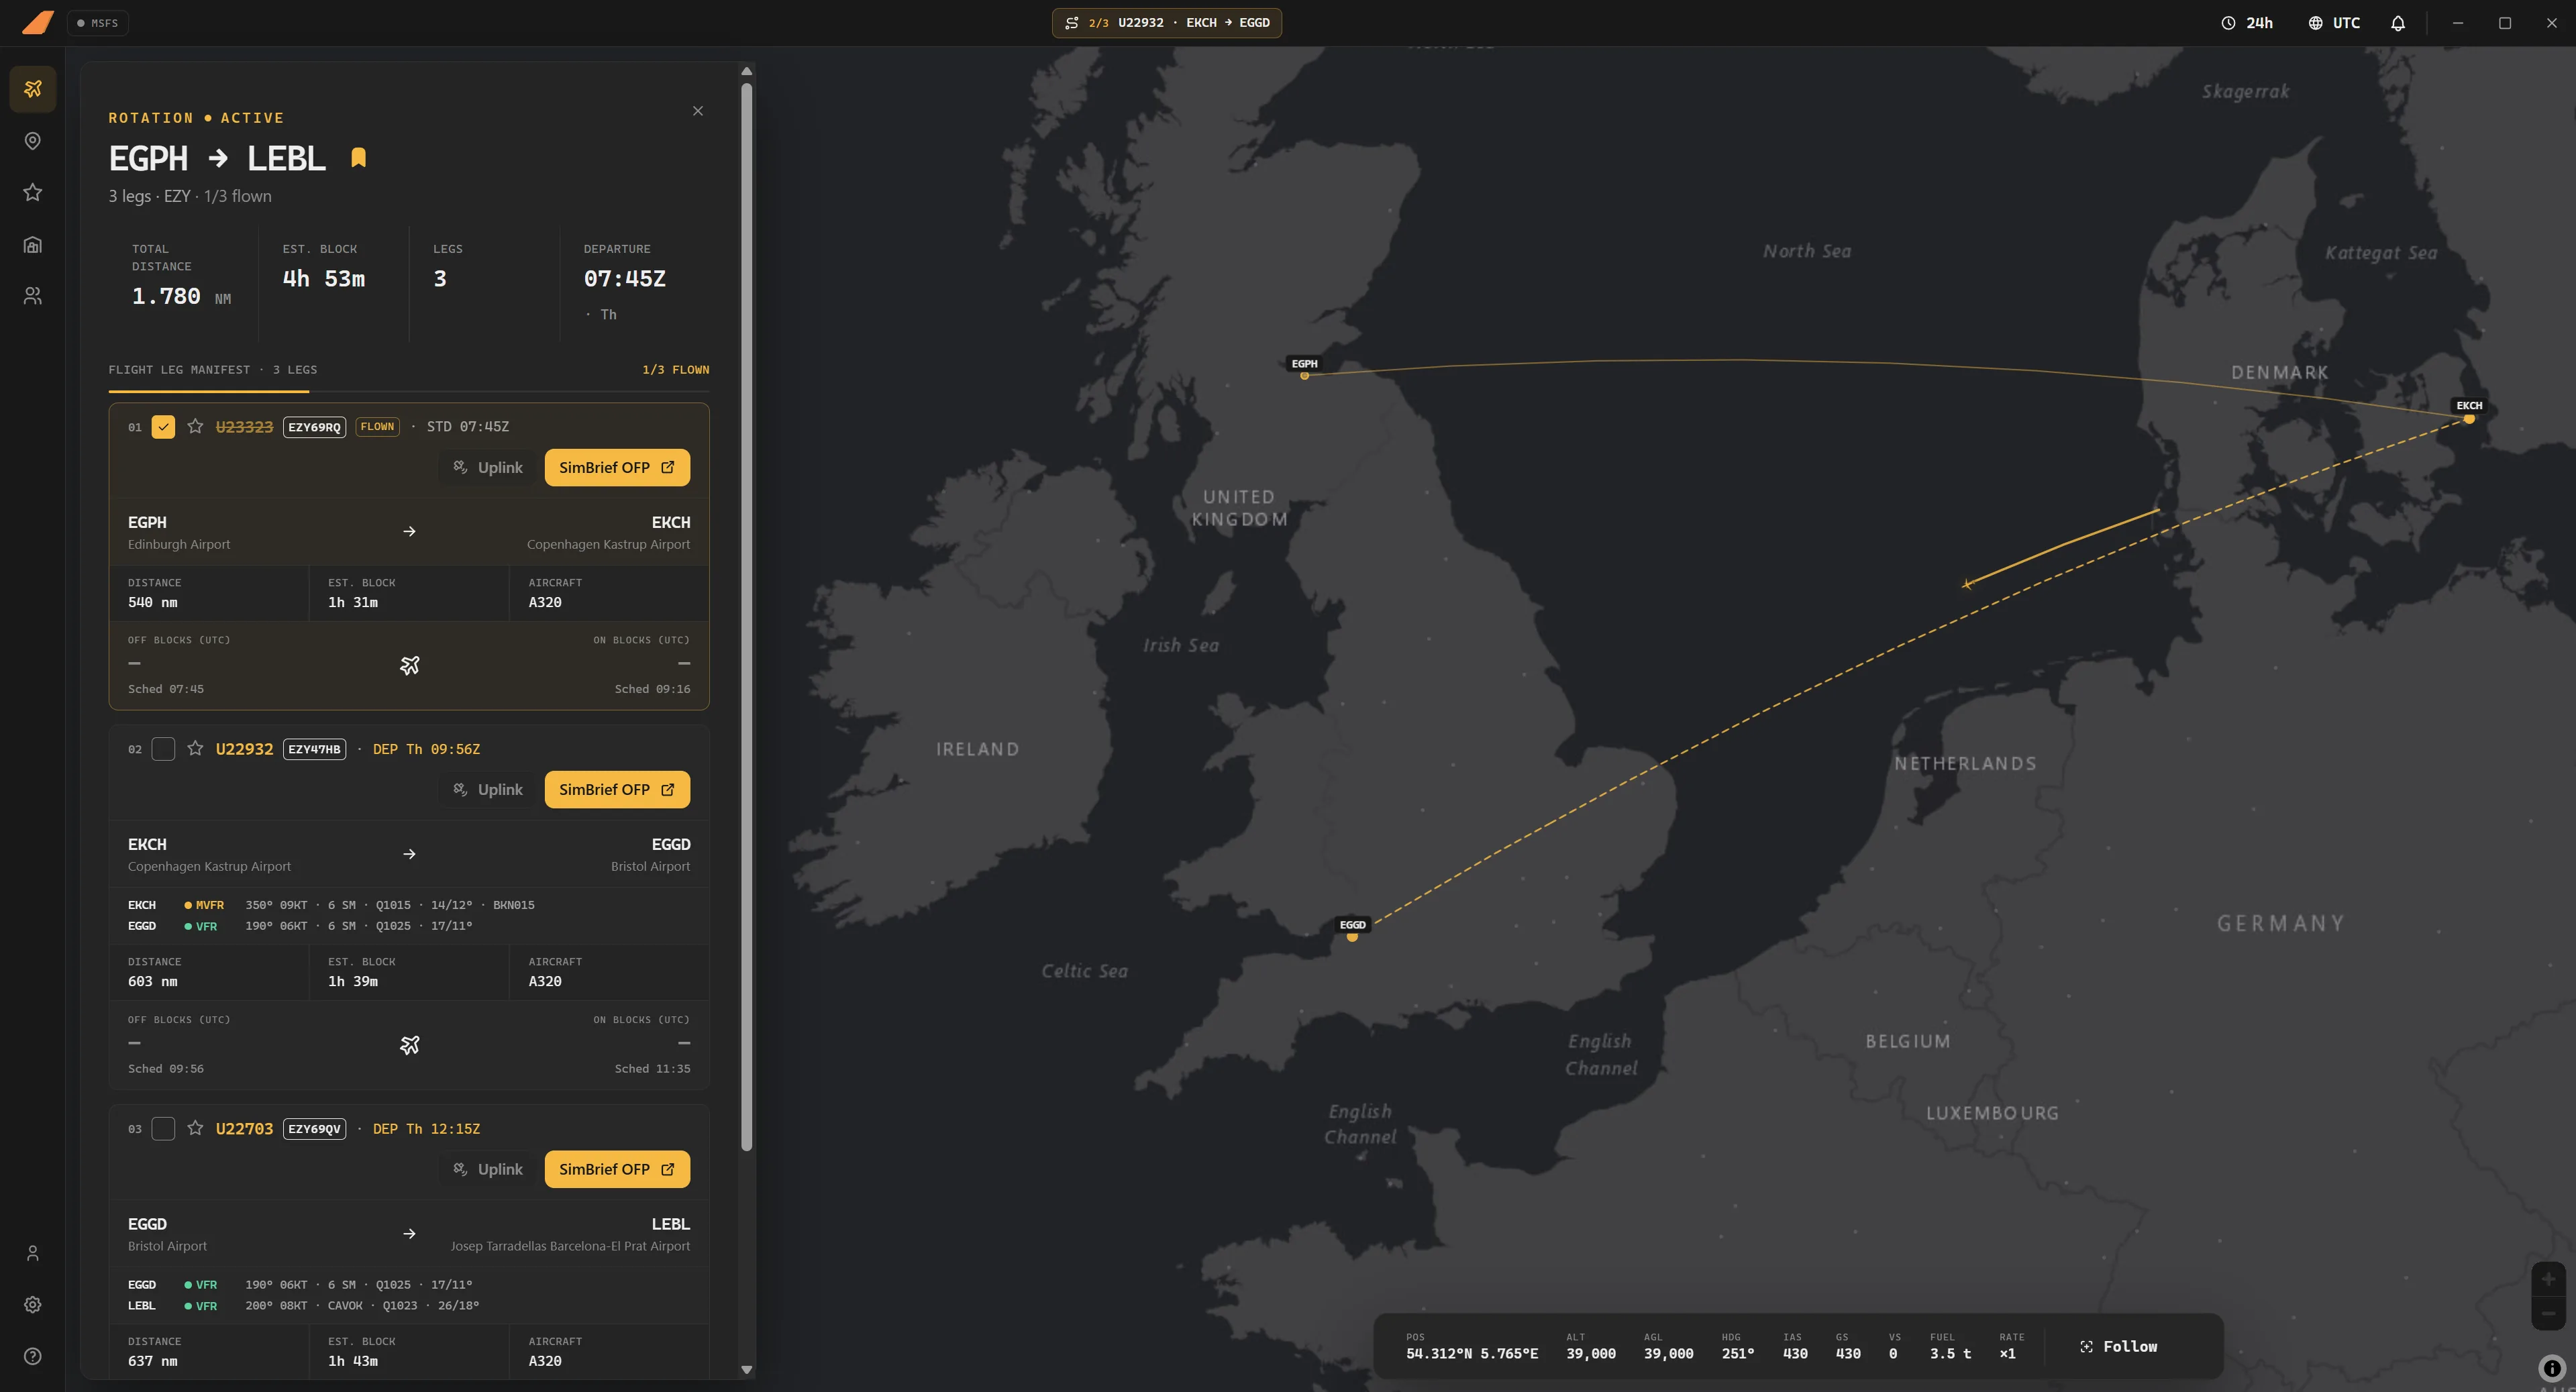
Task: Zoom out the map with minus
Action: (x=2548, y=1313)
